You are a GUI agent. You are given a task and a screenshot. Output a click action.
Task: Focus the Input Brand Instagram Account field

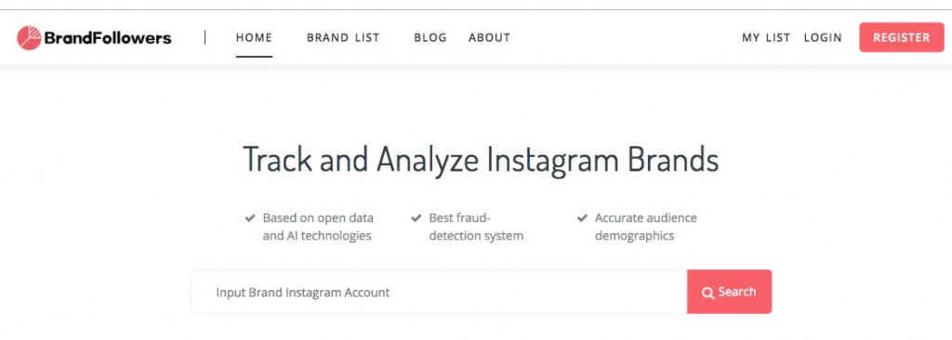439,292
